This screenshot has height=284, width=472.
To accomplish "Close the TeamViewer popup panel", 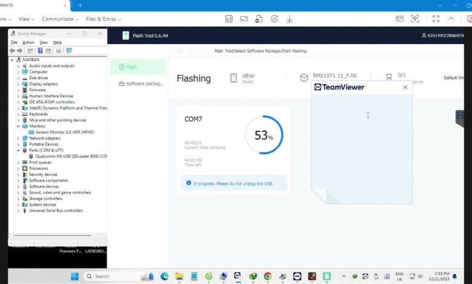I will (405, 87).
